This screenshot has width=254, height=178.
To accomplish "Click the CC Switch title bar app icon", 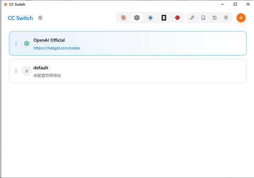I will [x=6, y=4].
